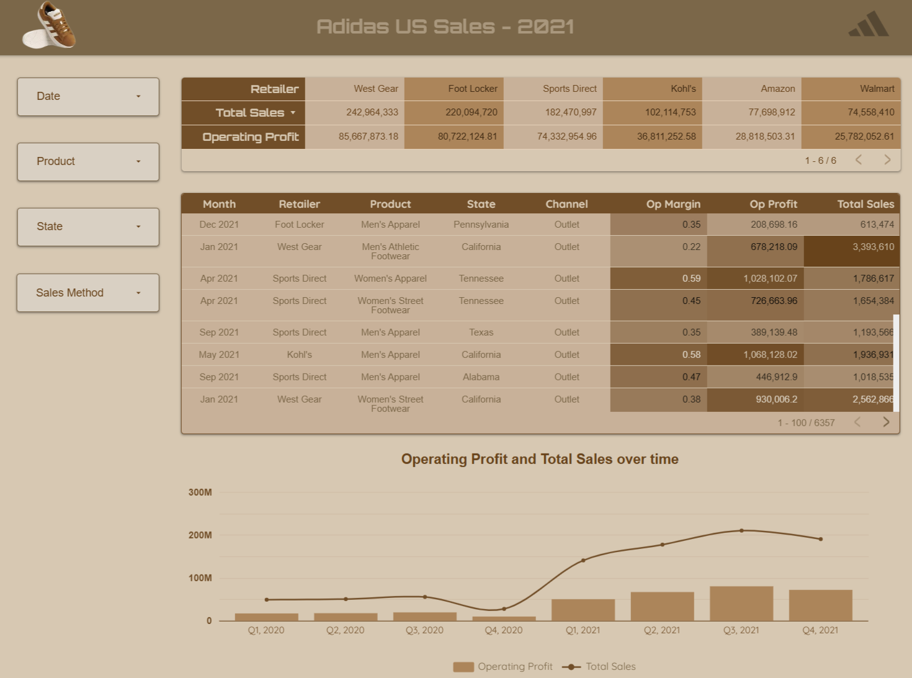912x678 pixels.
Task: Click the Operating Profit row label
Action: click(x=251, y=137)
